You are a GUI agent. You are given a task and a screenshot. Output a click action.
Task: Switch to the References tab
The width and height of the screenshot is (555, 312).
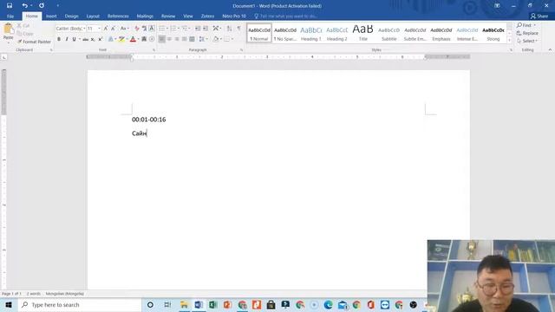118,16
